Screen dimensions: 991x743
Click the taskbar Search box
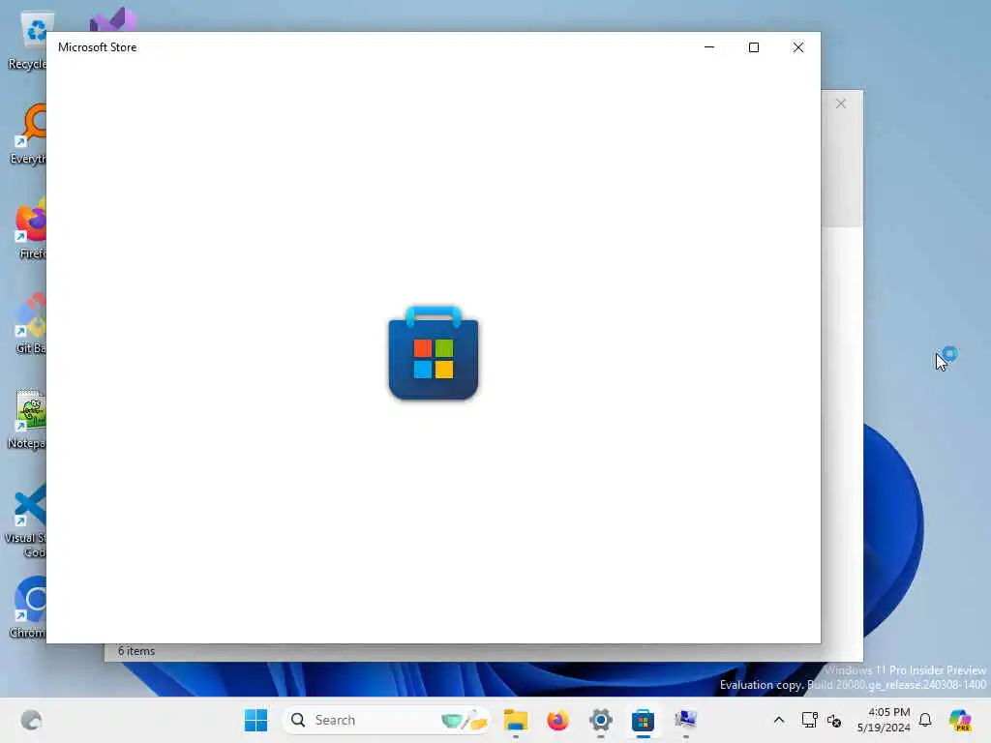(387, 720)
